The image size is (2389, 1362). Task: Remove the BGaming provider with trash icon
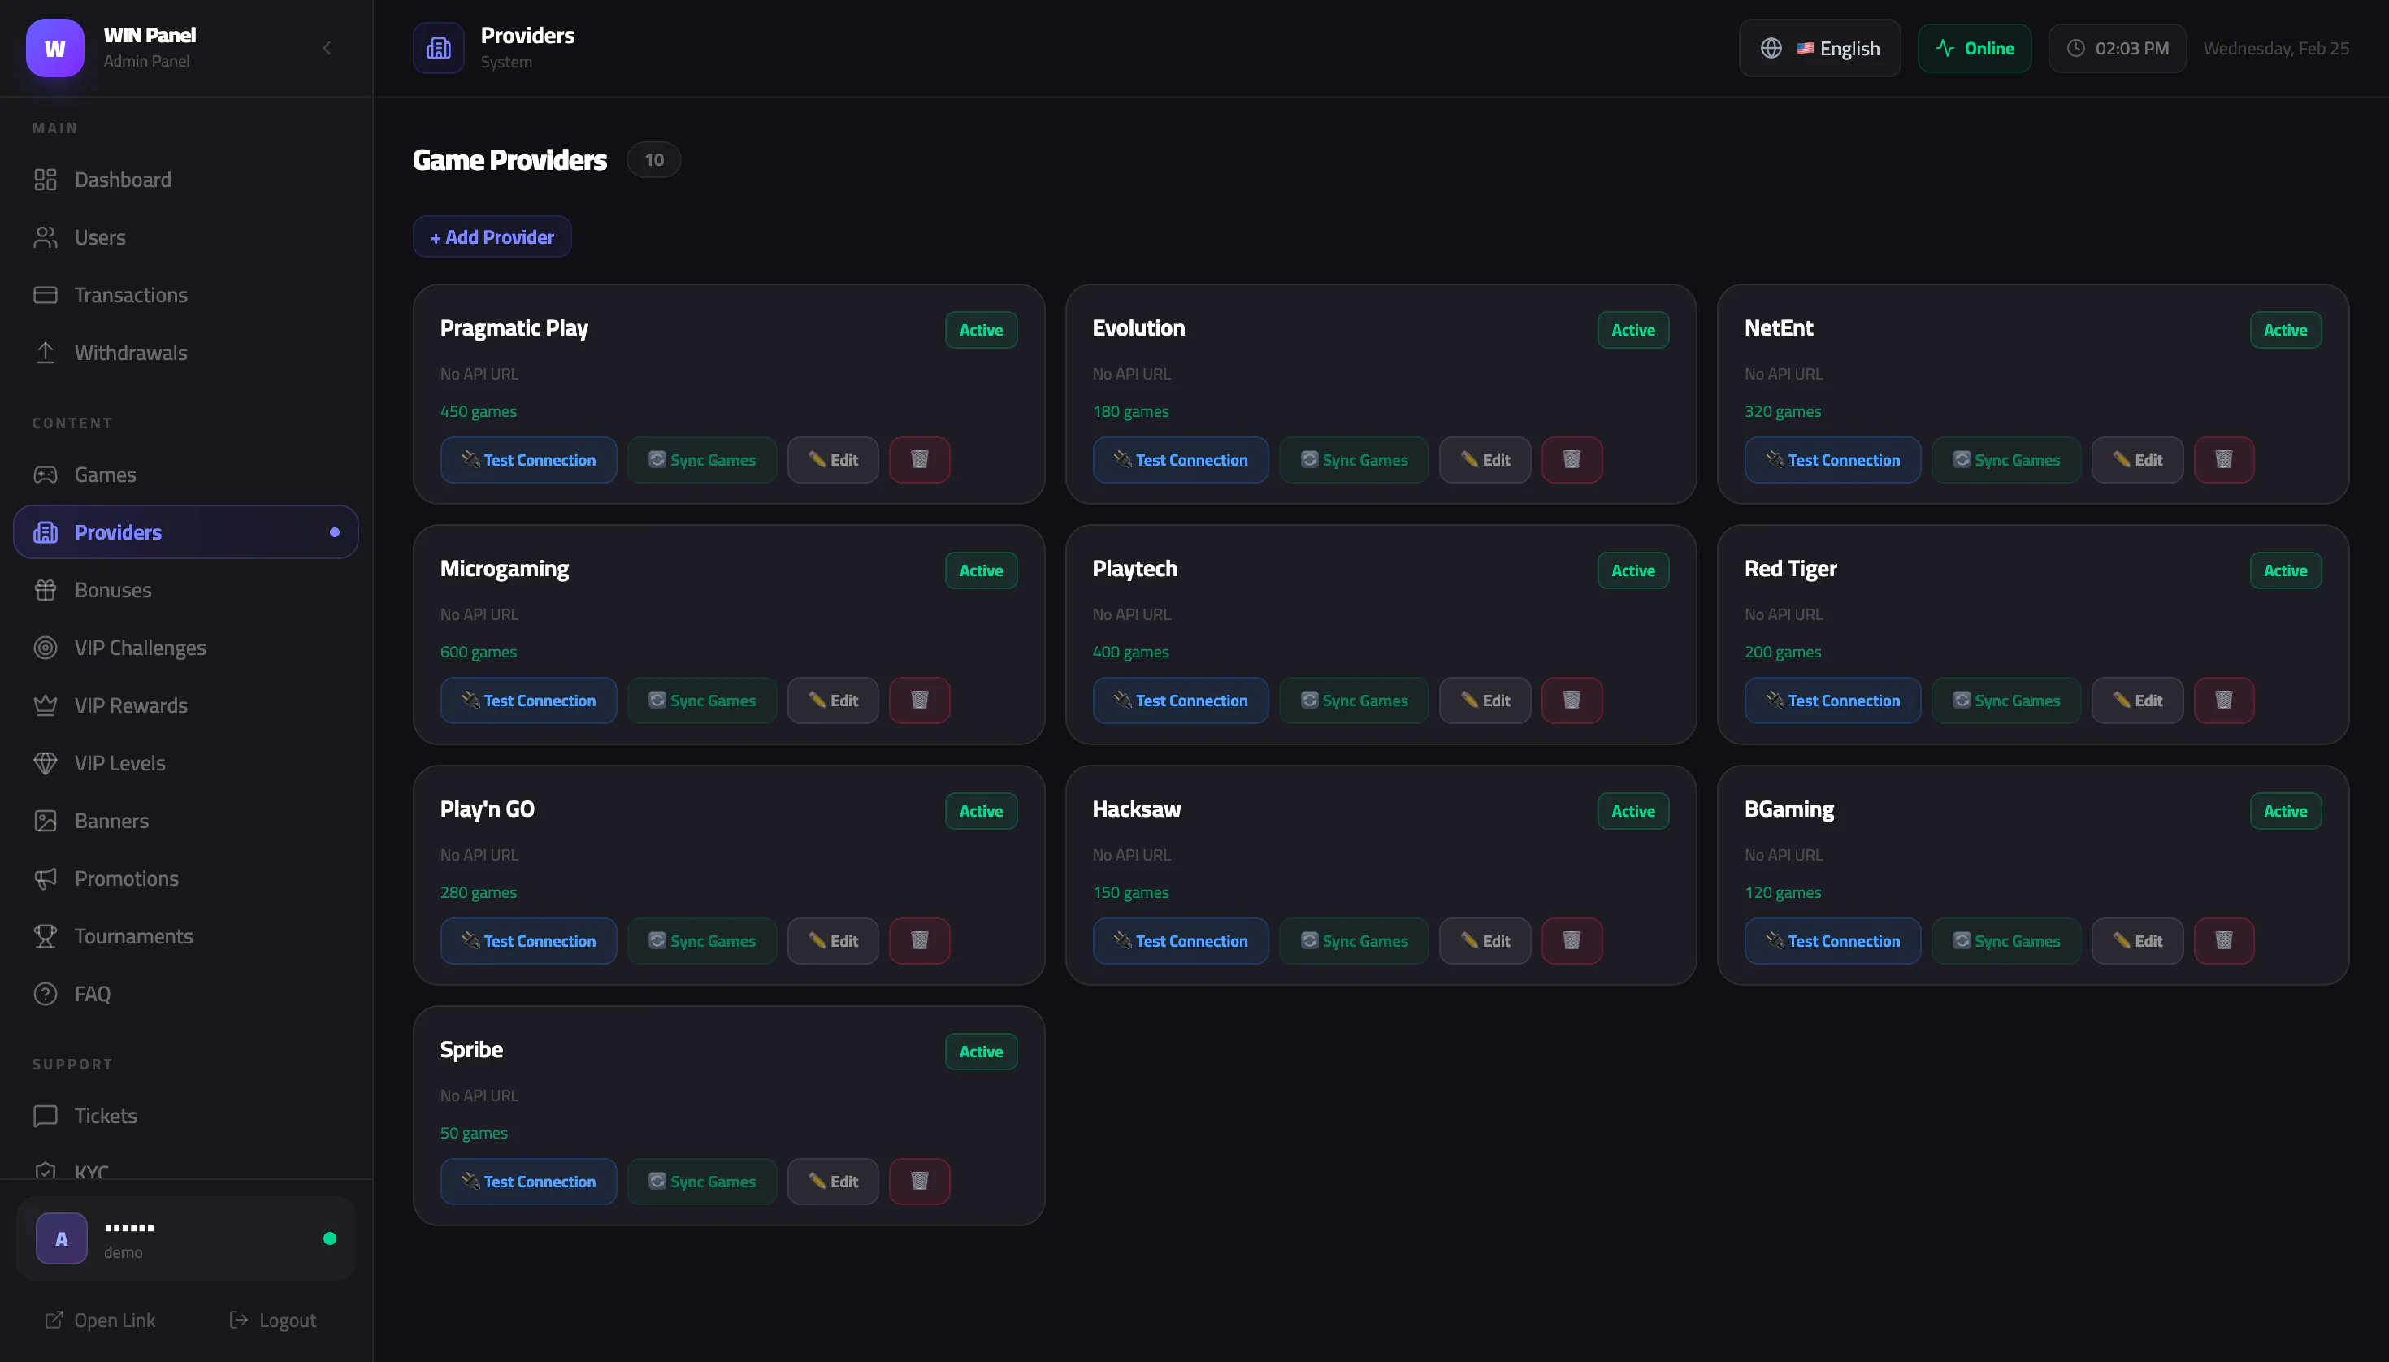2222,940
